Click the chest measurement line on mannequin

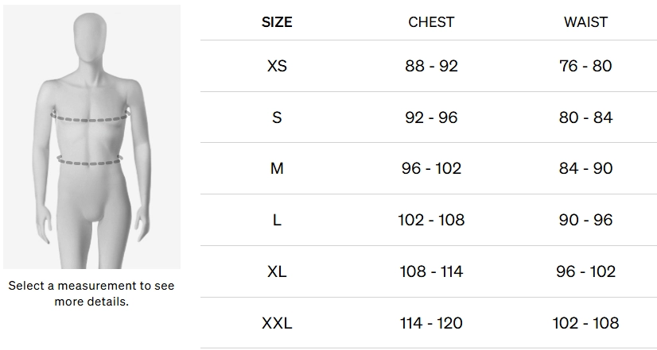click(90, 119)
